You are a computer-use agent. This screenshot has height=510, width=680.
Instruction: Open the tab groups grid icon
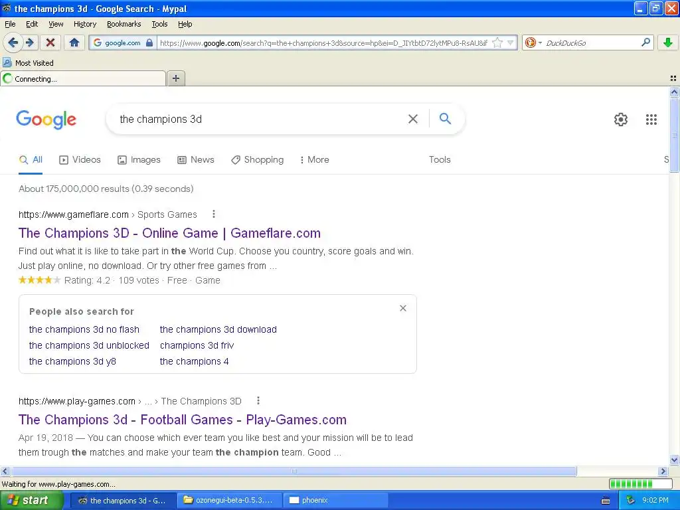point(673,78)
